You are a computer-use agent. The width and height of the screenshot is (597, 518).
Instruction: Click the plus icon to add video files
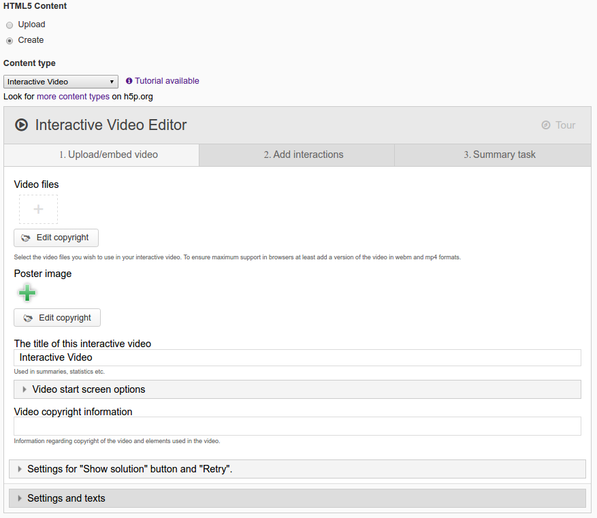38,209
